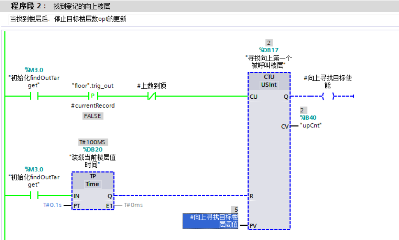The width and height of the screenshot is (399, 240).
Task: Select the upper %M3.0 normally-open contact
Action: pyautogui.click(x=34, y=96)
